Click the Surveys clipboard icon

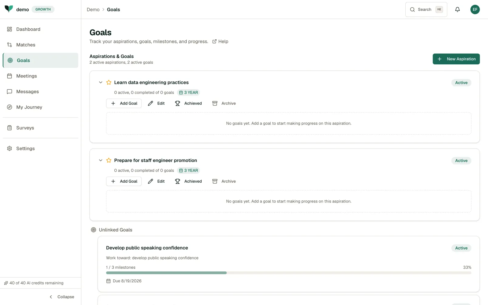click(x=9, y=128)
